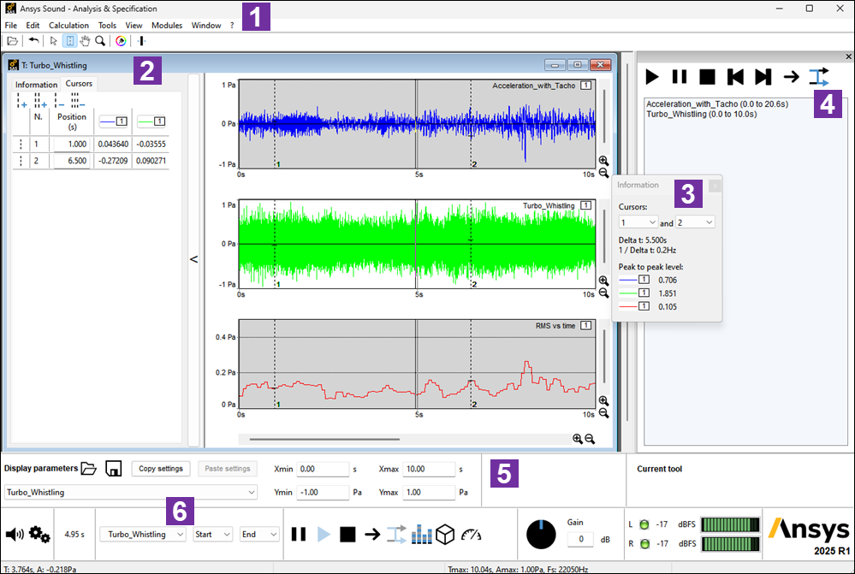This screenshot has width=855, height=574.
Task: Open the color wheel palette tool
Action: click(x=121, y=40)
